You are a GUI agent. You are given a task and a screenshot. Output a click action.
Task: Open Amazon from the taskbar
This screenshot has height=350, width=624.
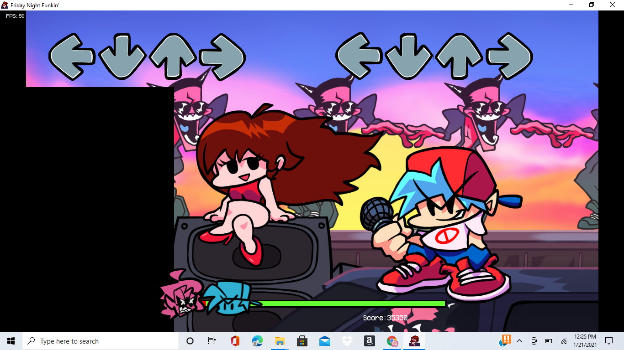[x=370, y=341]
